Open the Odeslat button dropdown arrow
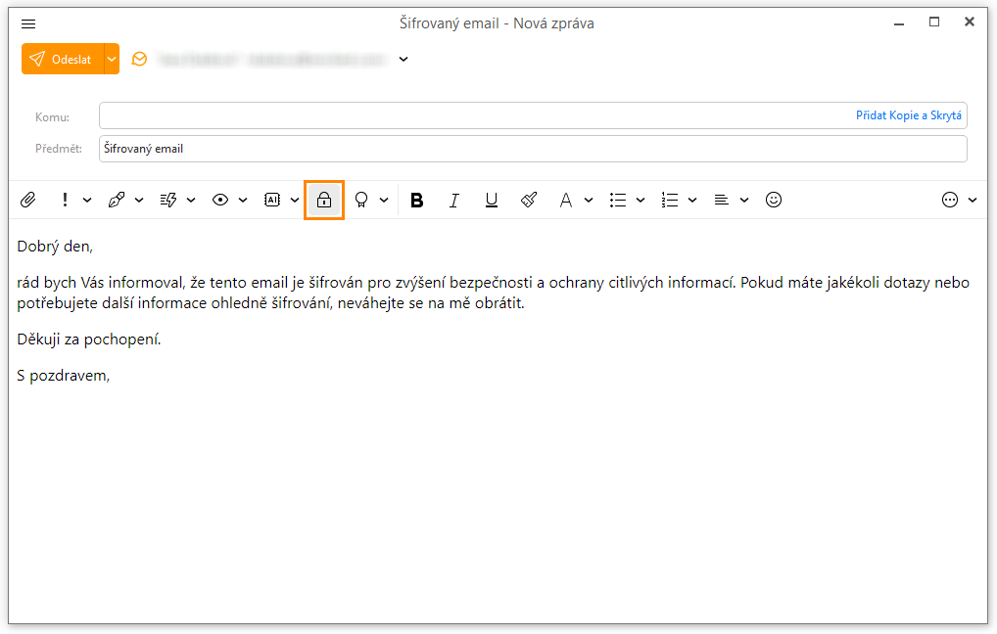This screenshot has height=634, width=997. (x=112, y=60)
